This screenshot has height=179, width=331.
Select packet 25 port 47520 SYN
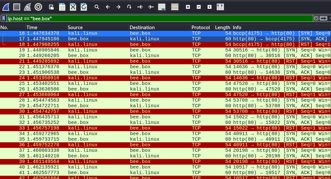[166, 83]
